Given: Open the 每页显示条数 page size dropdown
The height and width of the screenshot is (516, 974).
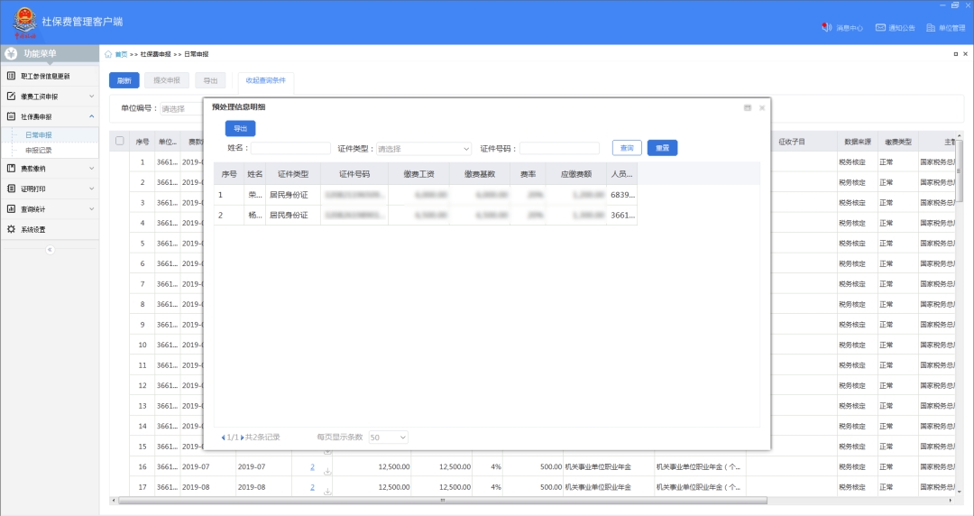Looking at the screenshot, I should (x=388, y=438).
